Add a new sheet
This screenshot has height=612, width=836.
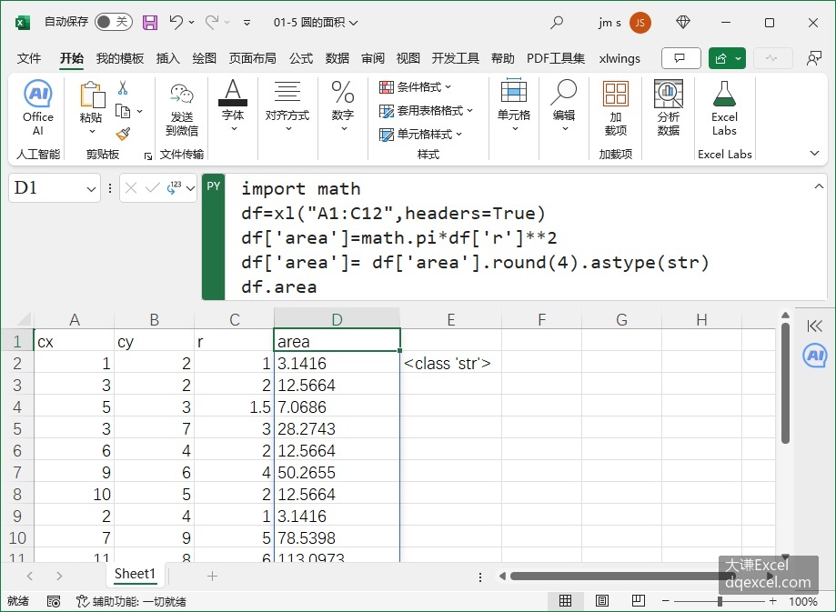(212, 576)
